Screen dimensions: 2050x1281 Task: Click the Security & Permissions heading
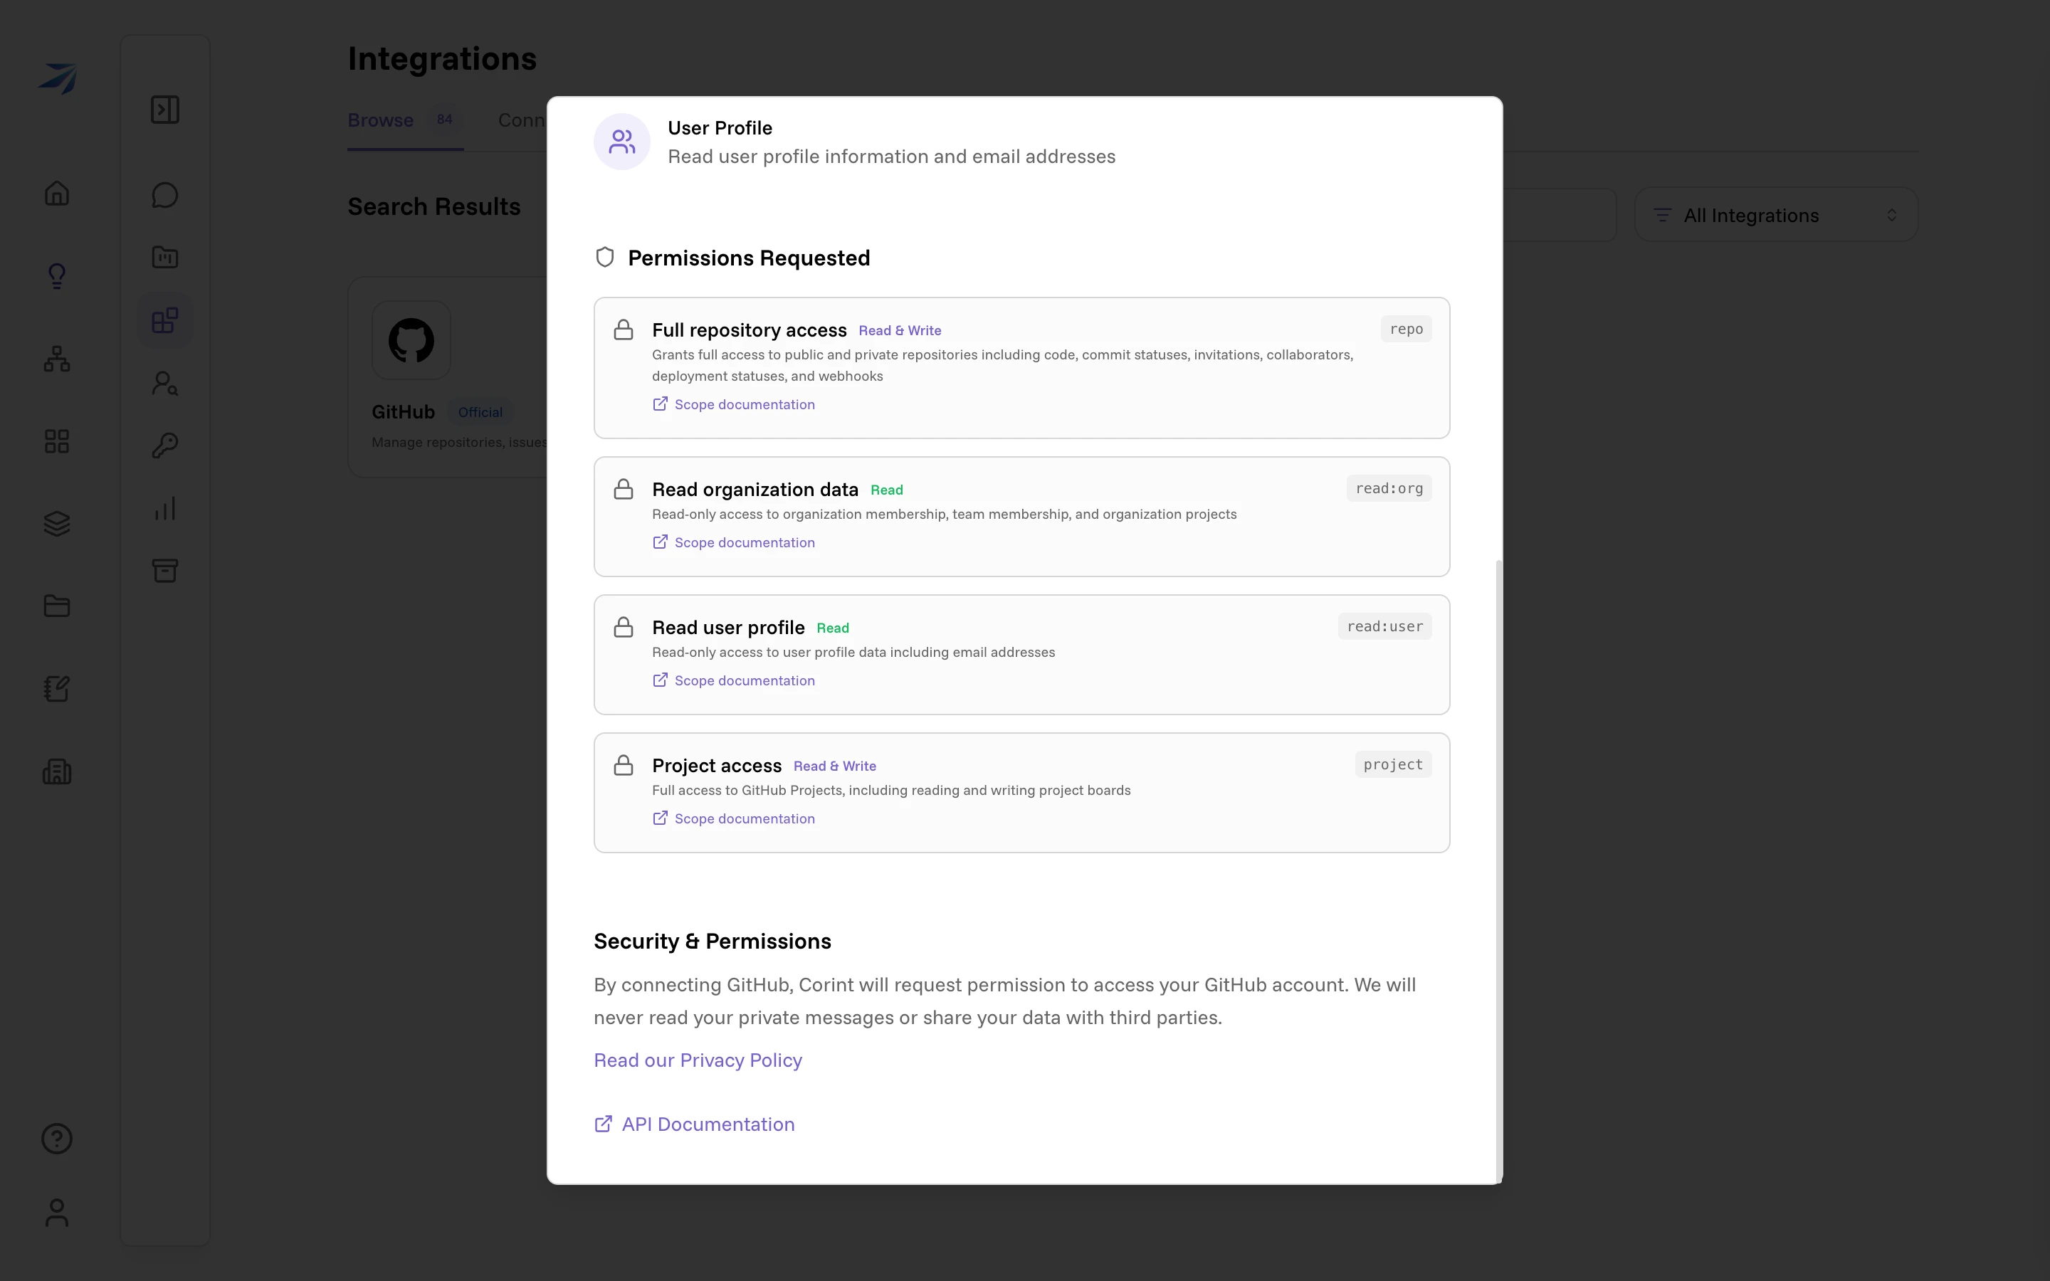[x=713, y=942]
